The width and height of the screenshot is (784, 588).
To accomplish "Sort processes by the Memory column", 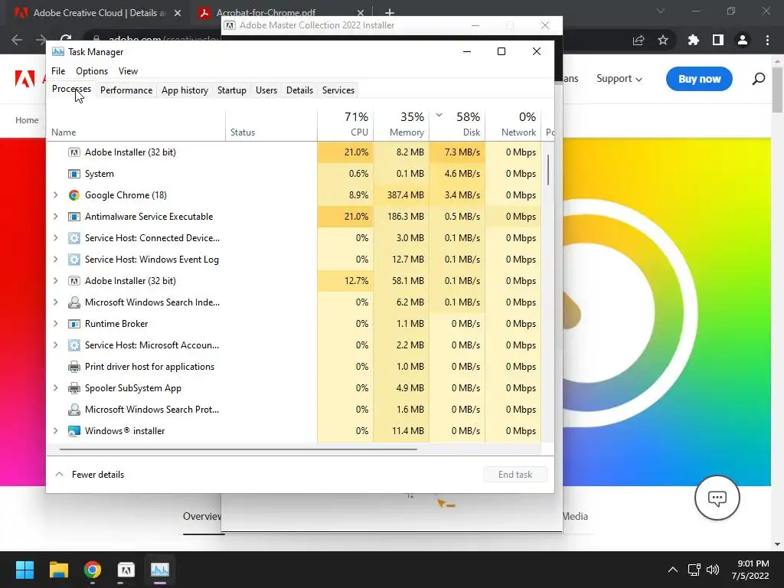I will pos(401,123).
